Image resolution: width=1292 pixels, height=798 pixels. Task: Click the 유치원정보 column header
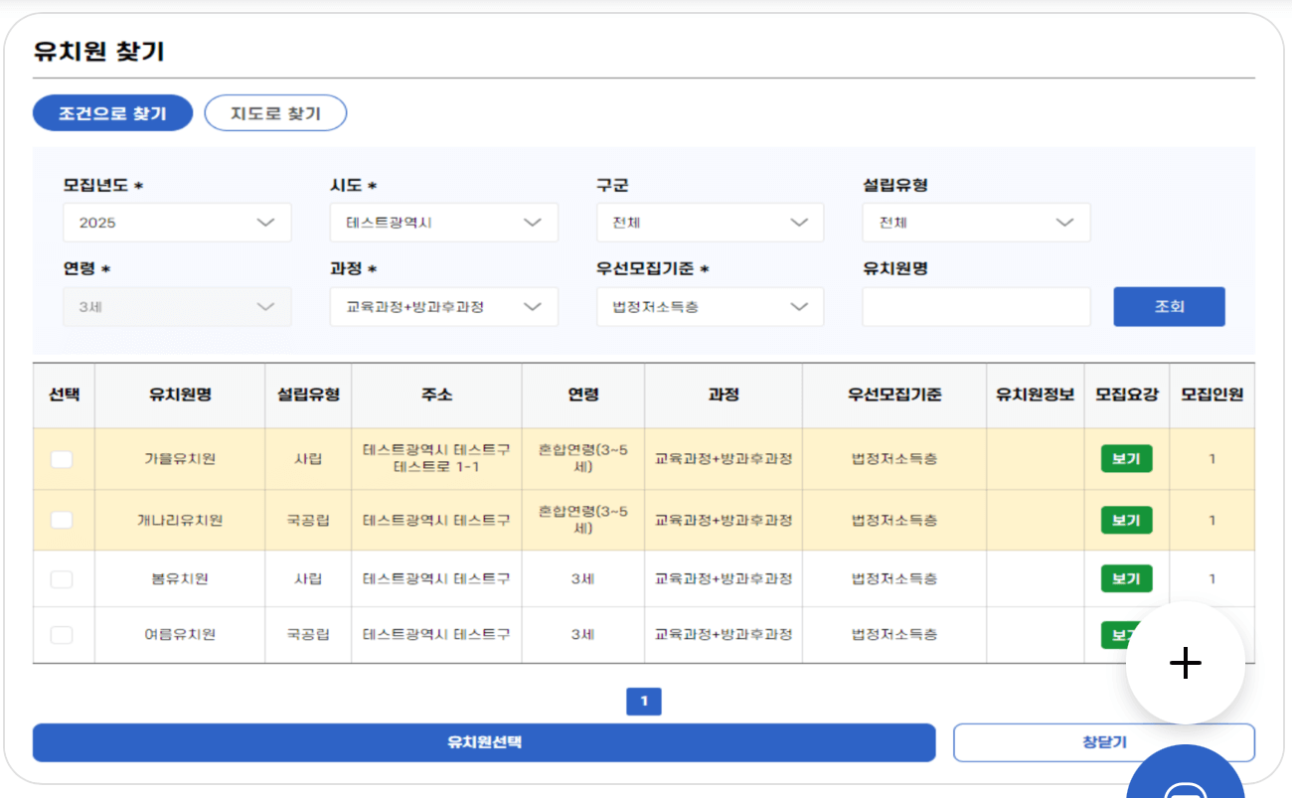[x=1036, y=396]
